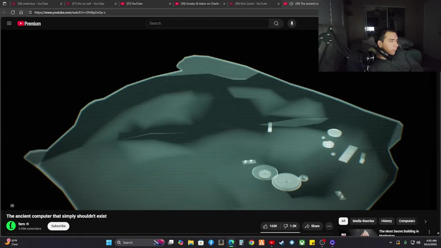Viewport: 441px width, 248px height.
Task: Open the fern channel name link
Action: pos(22,224)
